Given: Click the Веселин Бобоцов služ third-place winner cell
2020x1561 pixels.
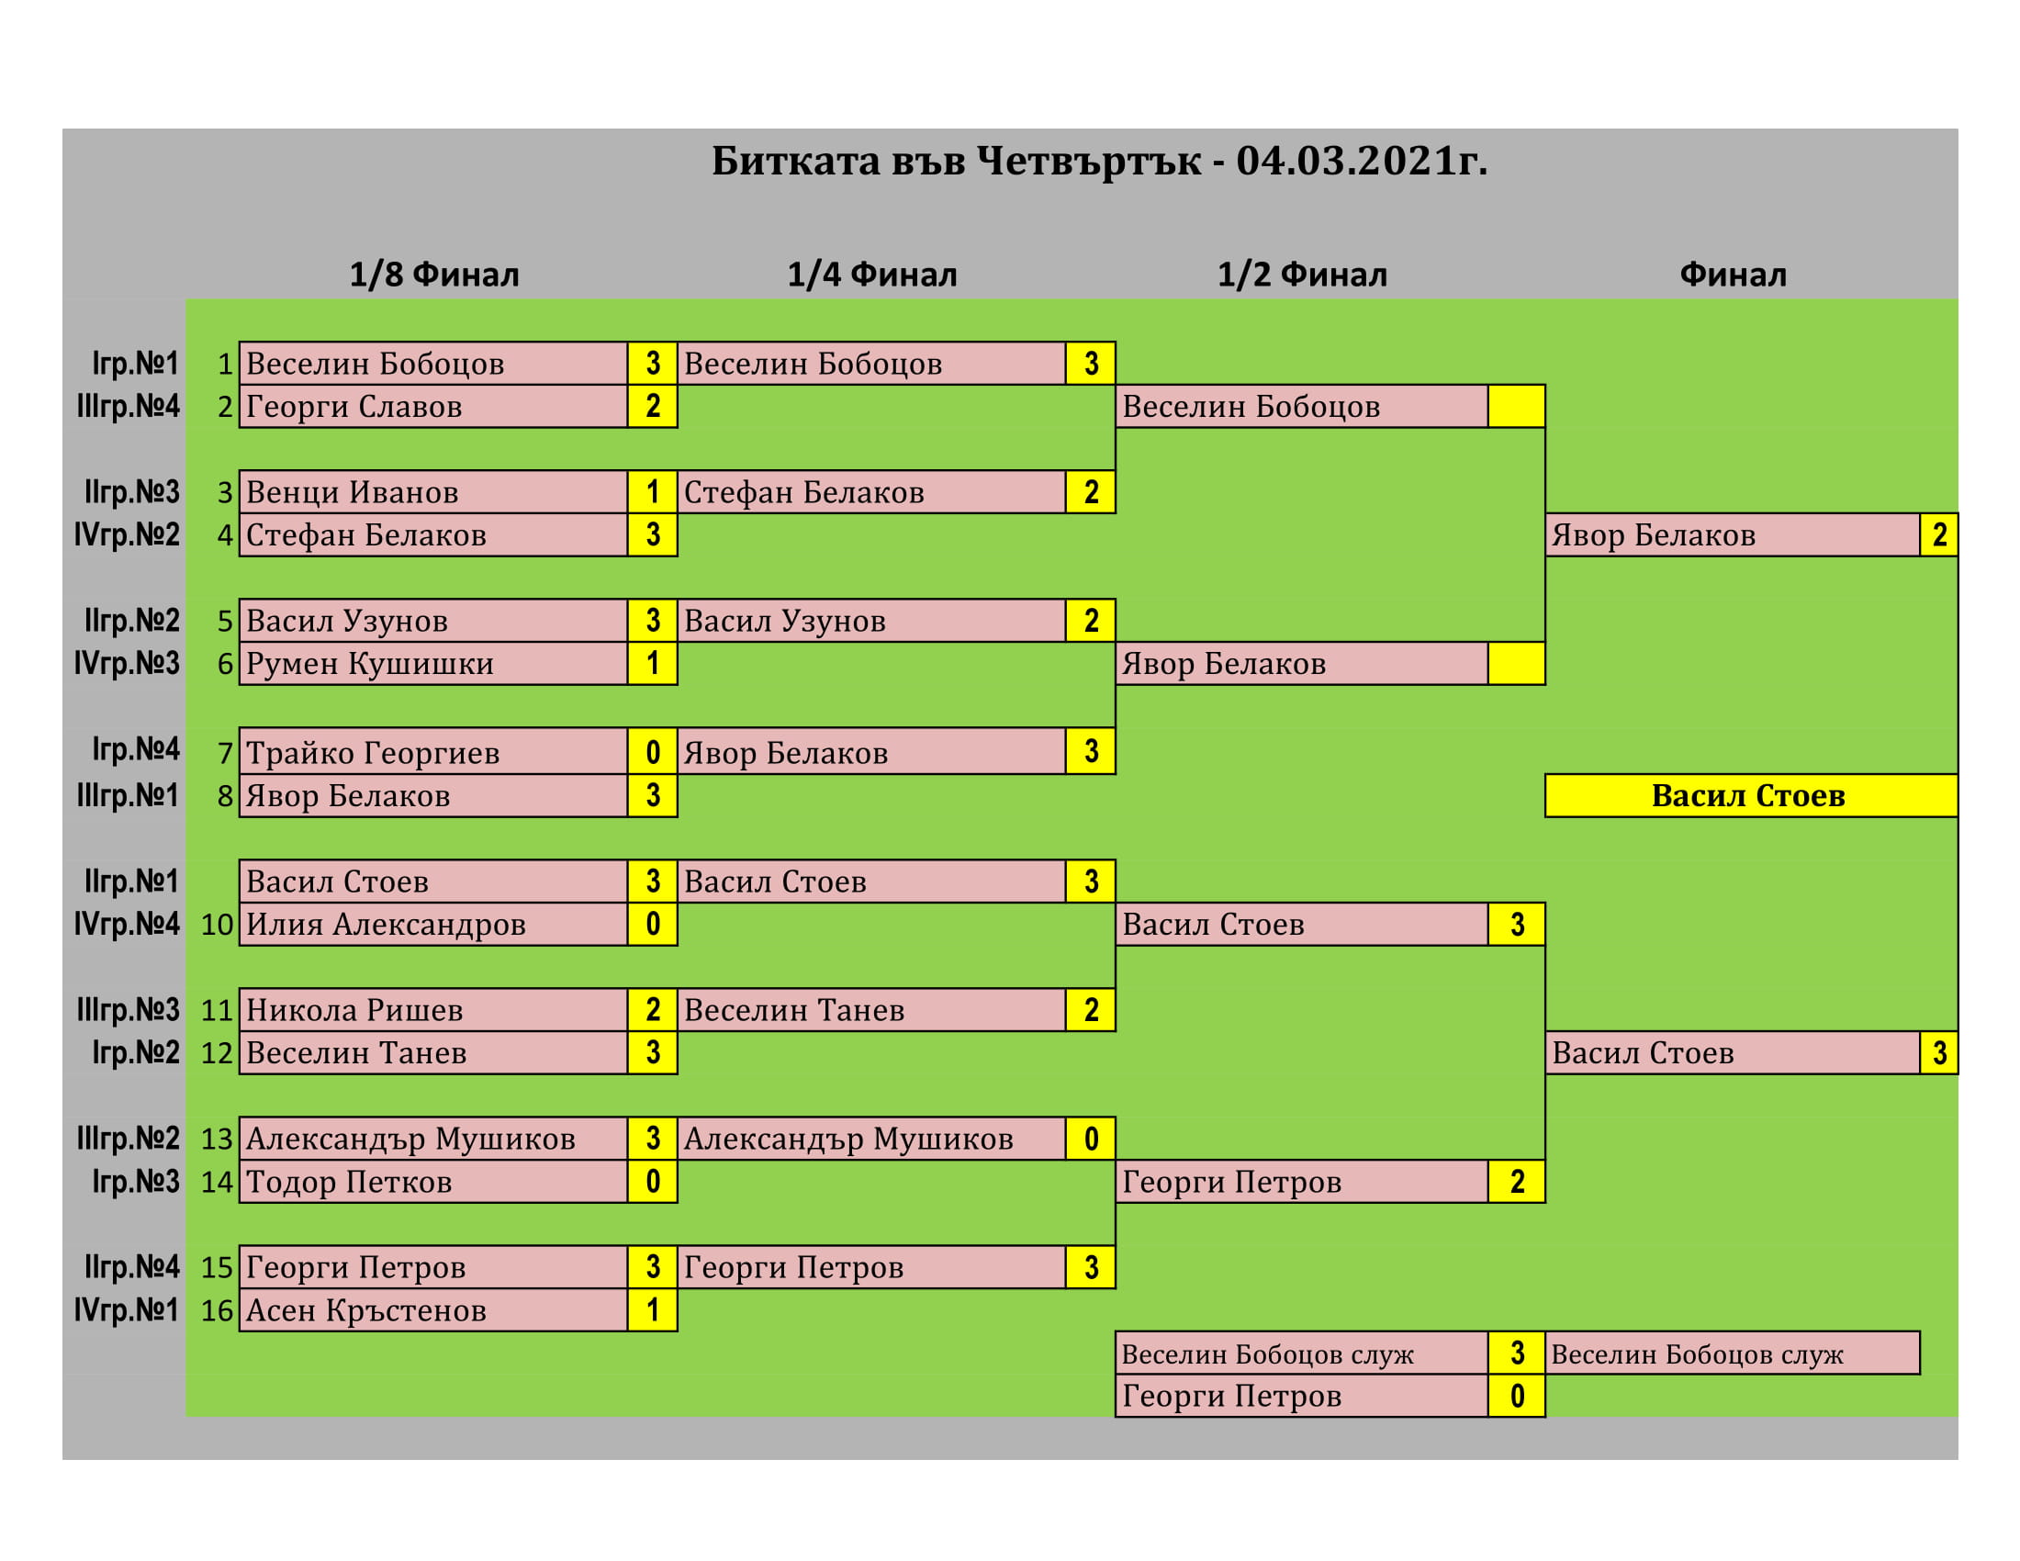Looking at the screenshot, I should click(x=1732, y=1353).
